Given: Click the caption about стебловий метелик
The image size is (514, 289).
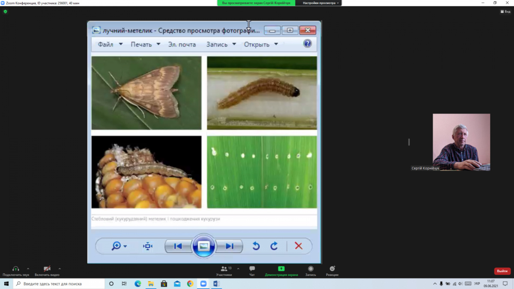Looking at the screenshot, I should [x=155, y=219].
